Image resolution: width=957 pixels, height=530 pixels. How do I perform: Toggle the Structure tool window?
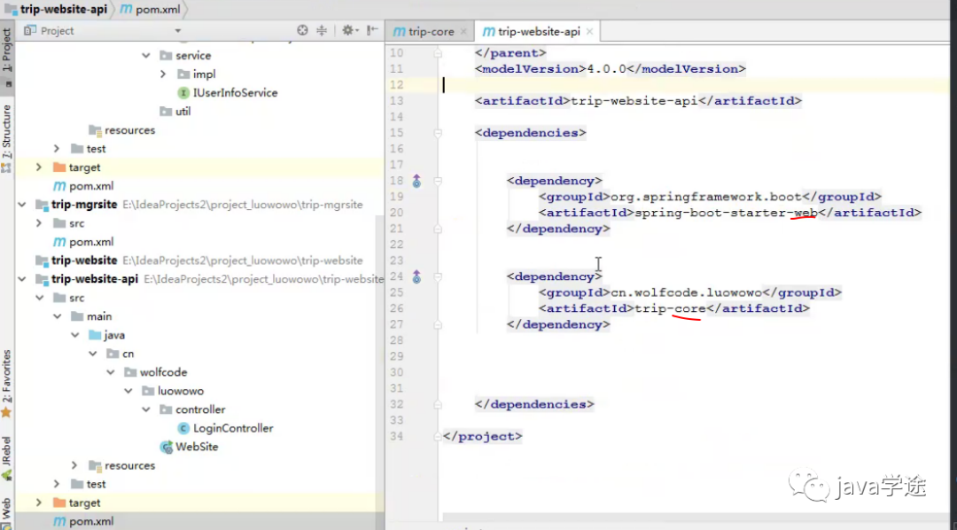[x=7, y=133]
